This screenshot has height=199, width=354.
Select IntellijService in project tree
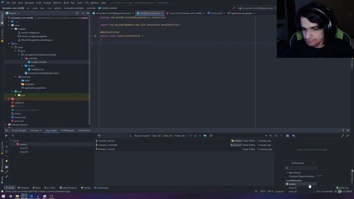37,70
